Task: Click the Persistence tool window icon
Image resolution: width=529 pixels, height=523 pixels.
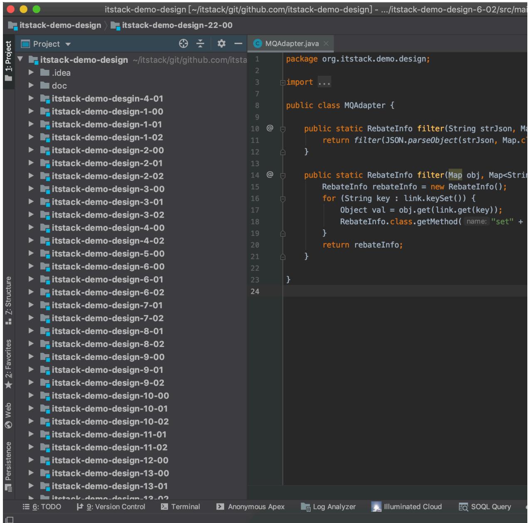Action: [x=8, y=488]
